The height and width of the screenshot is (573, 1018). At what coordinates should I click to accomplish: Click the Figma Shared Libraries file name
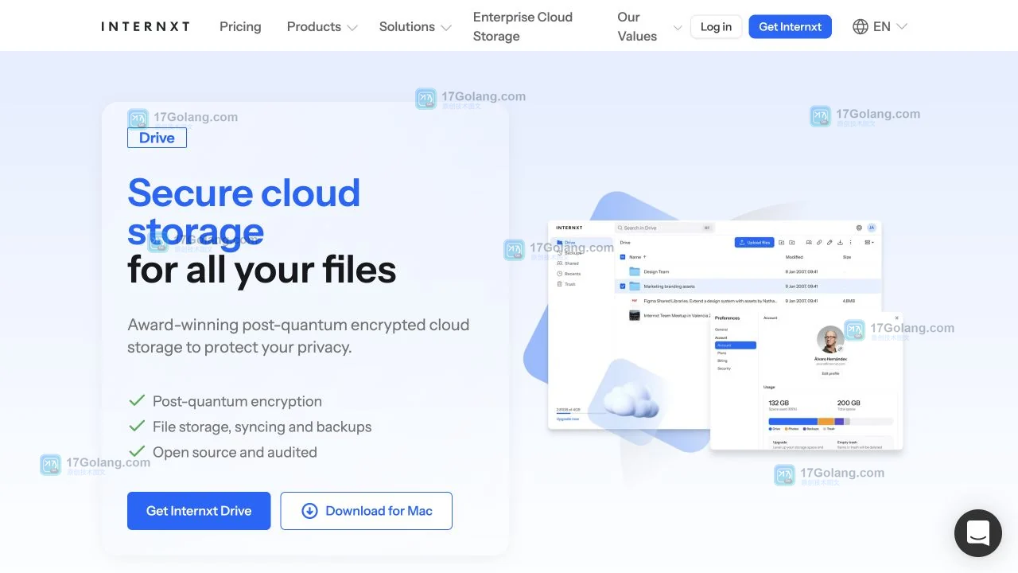709,301
